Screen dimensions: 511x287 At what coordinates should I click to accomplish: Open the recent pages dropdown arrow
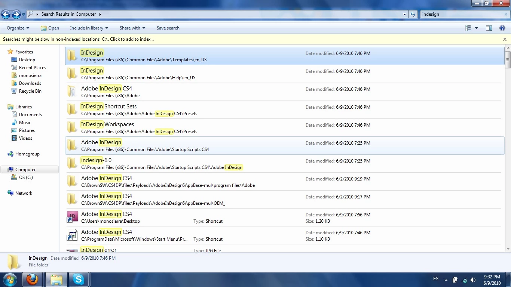[x=24, y=15]
